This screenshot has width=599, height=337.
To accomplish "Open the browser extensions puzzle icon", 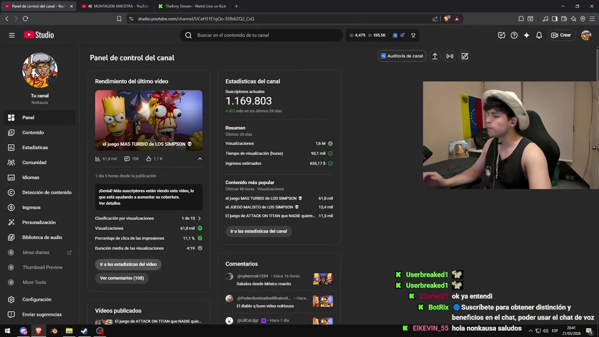I will coord(521,19).
